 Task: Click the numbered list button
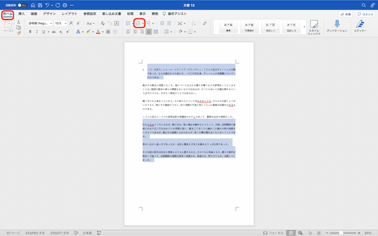click(138, 23)
